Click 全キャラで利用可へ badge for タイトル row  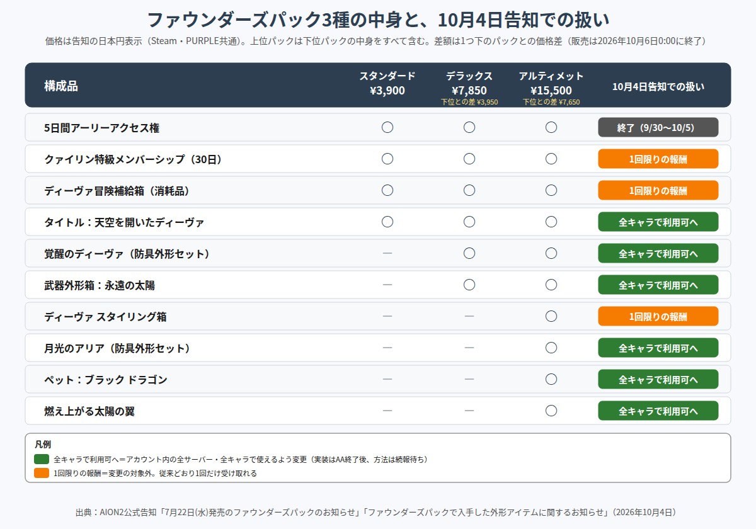[658, 222]
